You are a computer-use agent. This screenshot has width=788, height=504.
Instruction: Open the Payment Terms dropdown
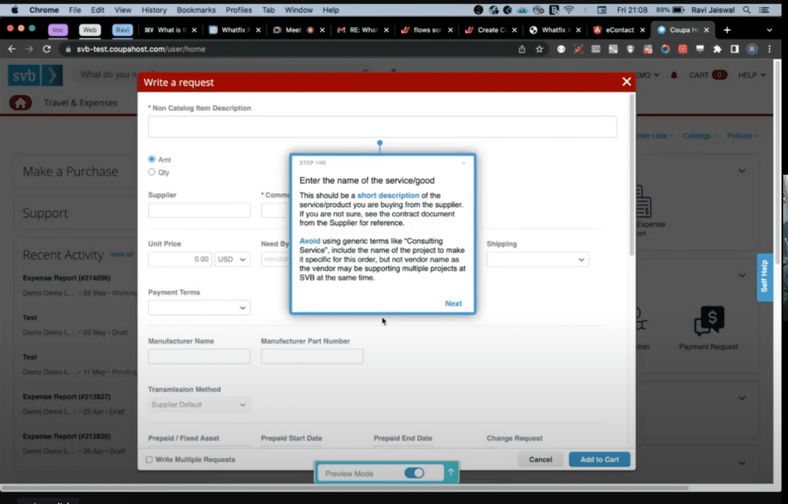(x=199, y=308)
